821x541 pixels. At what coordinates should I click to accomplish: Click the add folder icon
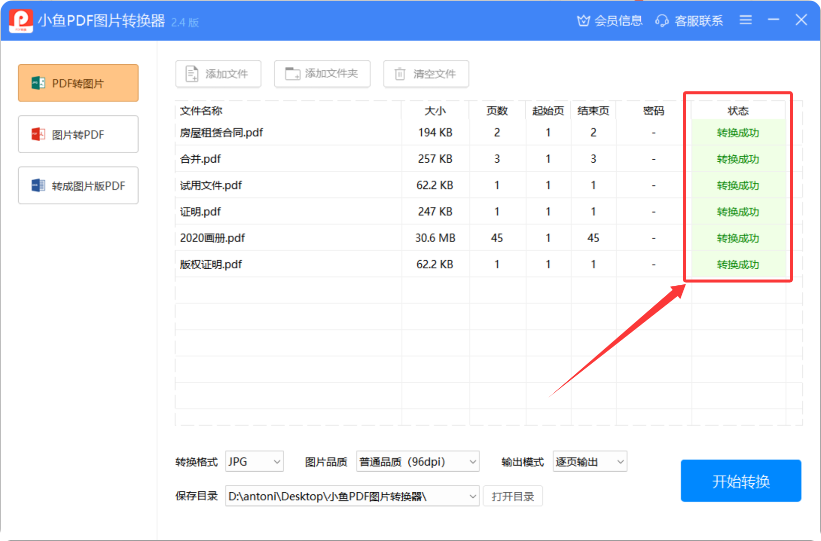click(292, 74)
